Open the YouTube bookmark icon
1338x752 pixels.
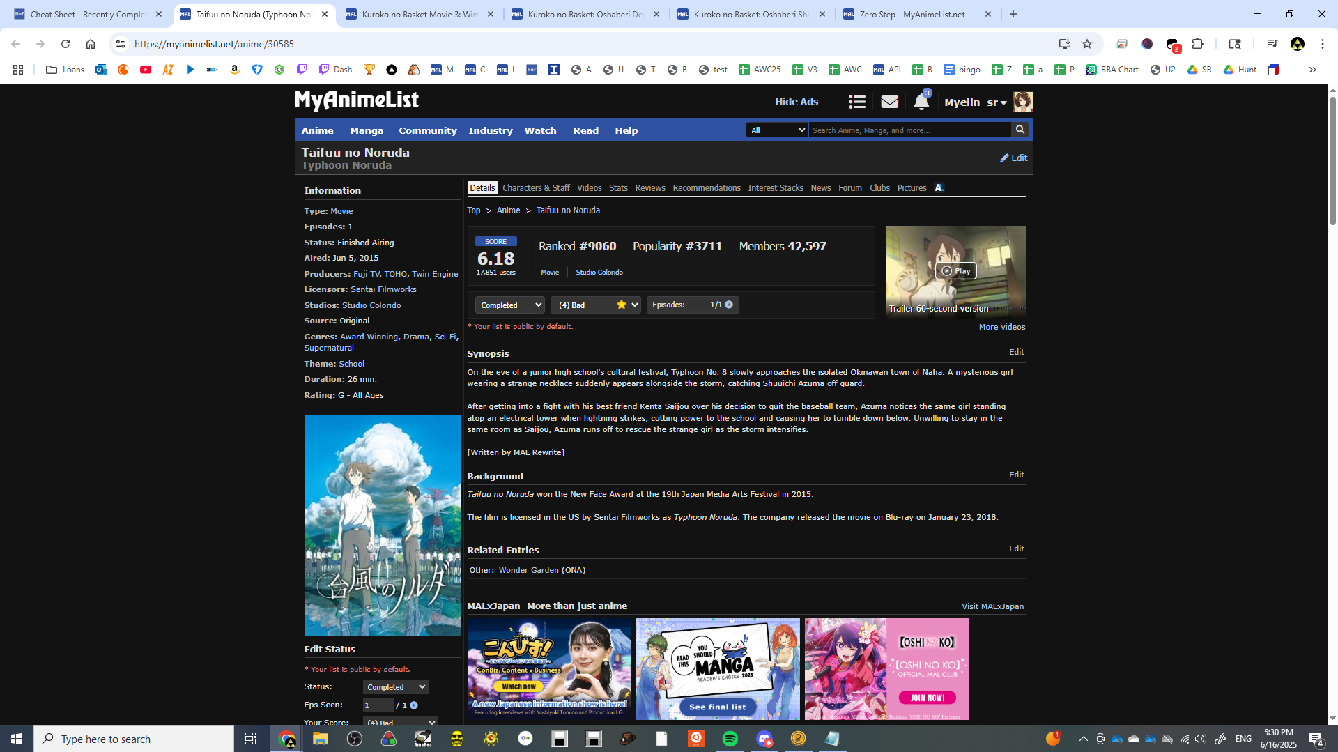(146, 70)
